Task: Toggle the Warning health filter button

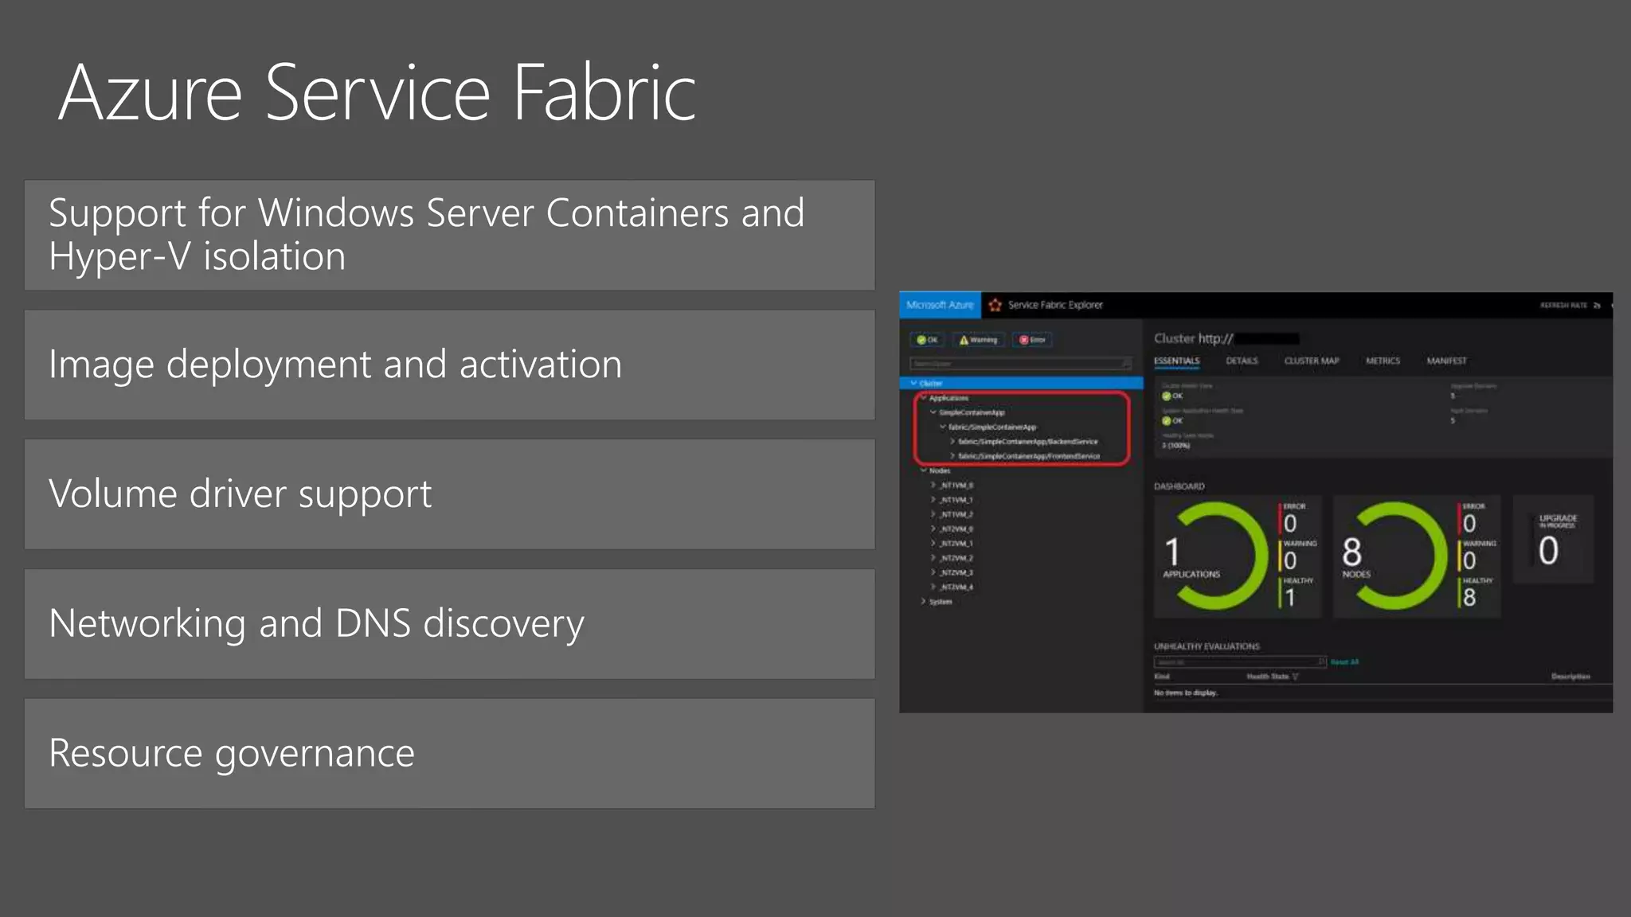Action: click(978, 340)
